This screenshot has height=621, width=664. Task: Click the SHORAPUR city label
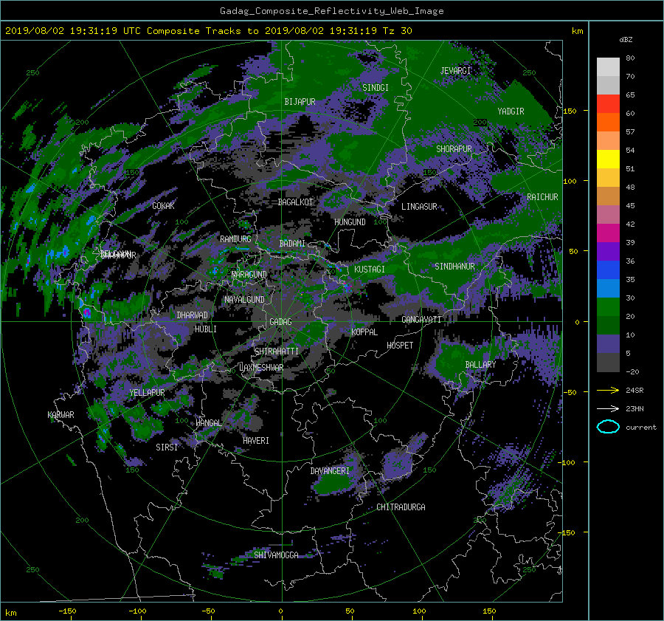pyautogui.click(x=454, y=148)
